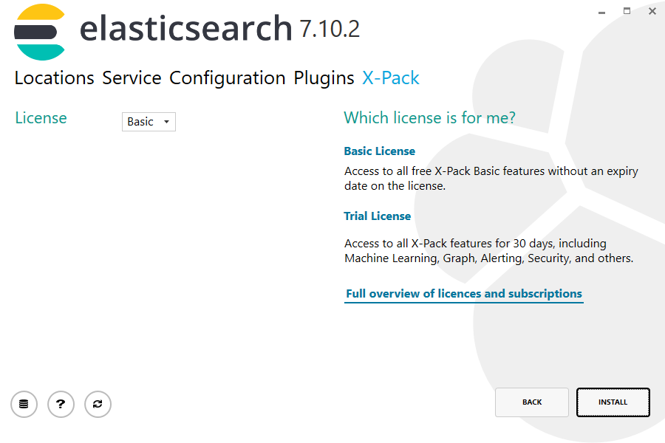Open help via the question mark icon
The image size is (665, 443).
click(61, 404)
